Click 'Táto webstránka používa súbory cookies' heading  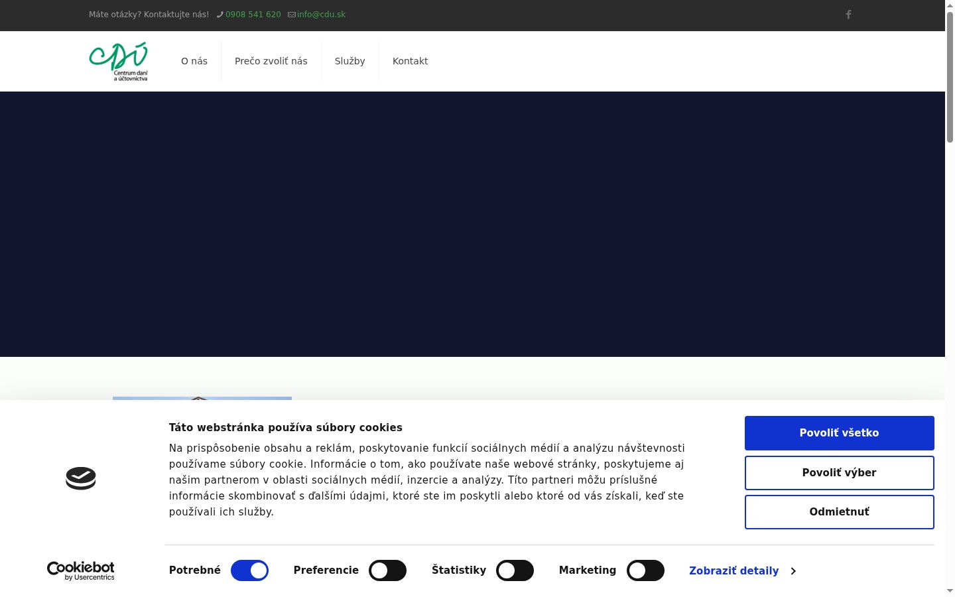click(x=286, y=428)
